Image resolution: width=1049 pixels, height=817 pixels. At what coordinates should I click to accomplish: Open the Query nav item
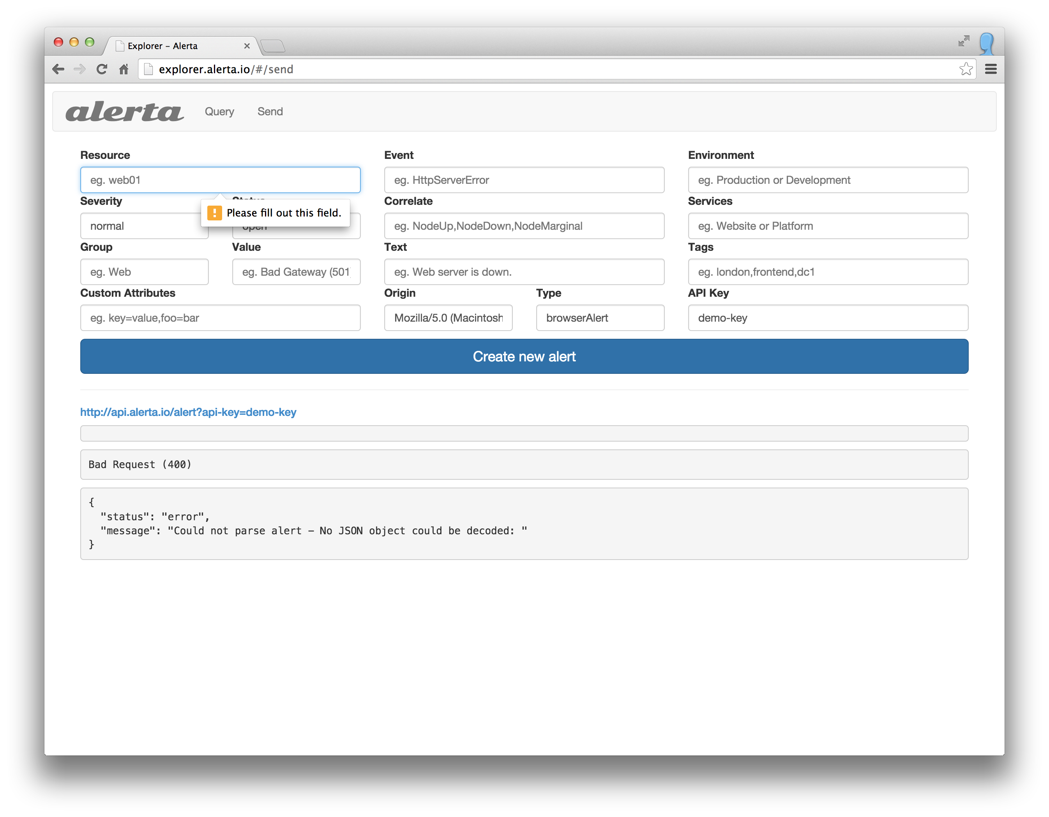[219, 111]
